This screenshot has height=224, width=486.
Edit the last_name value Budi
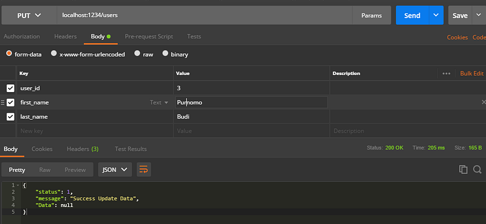point(252,117)
